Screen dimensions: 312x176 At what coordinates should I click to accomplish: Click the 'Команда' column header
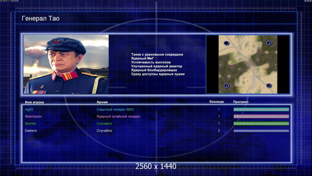[217, 102]
